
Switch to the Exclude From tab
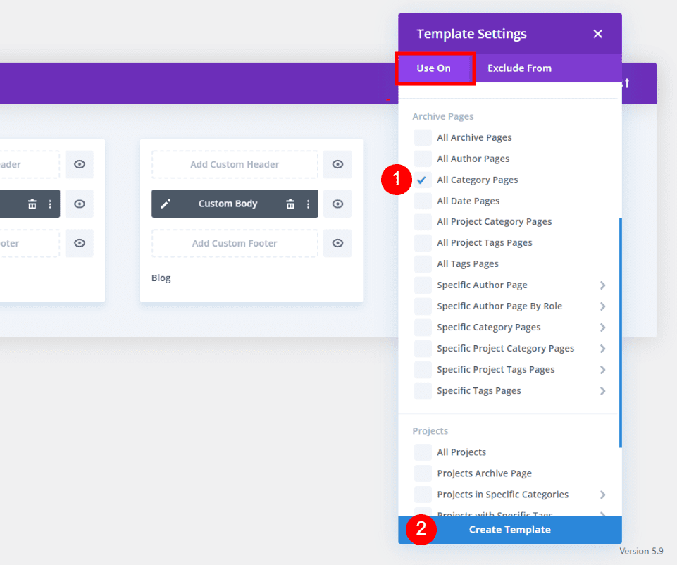519,68
